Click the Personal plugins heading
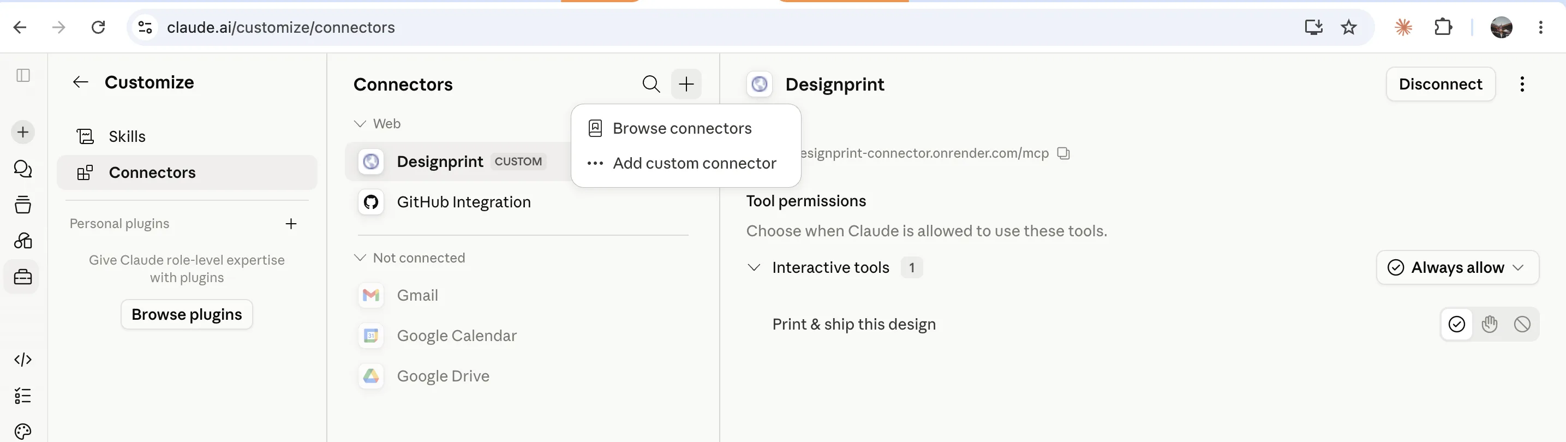 (119, 224)
